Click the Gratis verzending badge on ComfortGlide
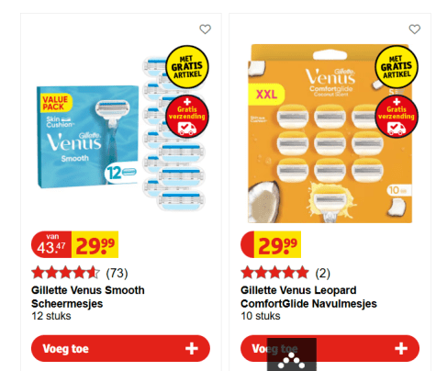436x371 pixels. (397, 116)
